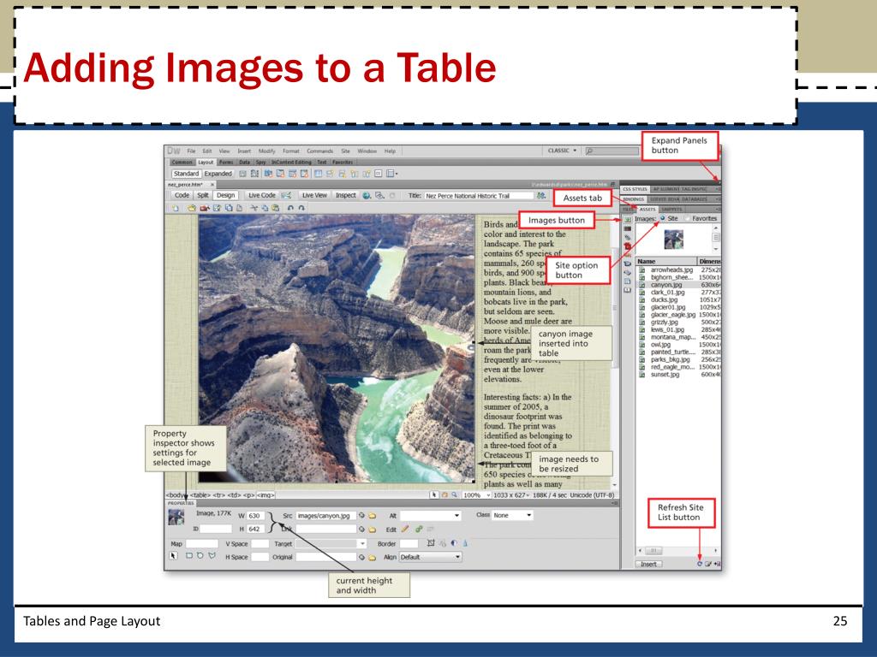Click the Colors category icon in Assets
Viewport: 877px width, 657px height.
[627, 228]
